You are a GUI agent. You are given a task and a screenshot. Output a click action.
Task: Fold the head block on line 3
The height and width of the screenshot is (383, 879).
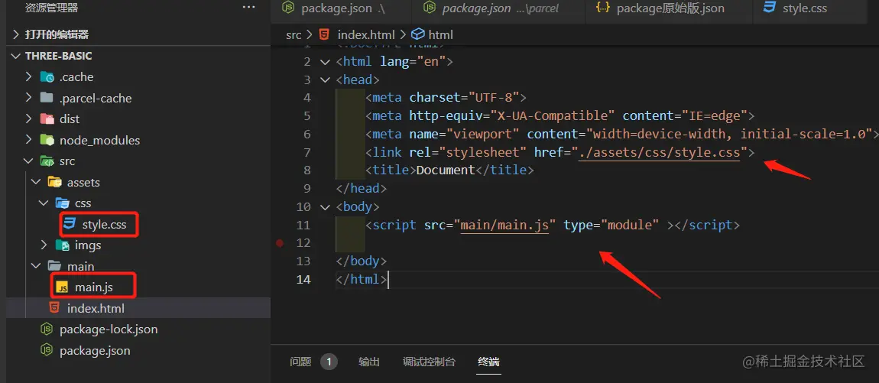pos(325,80)
